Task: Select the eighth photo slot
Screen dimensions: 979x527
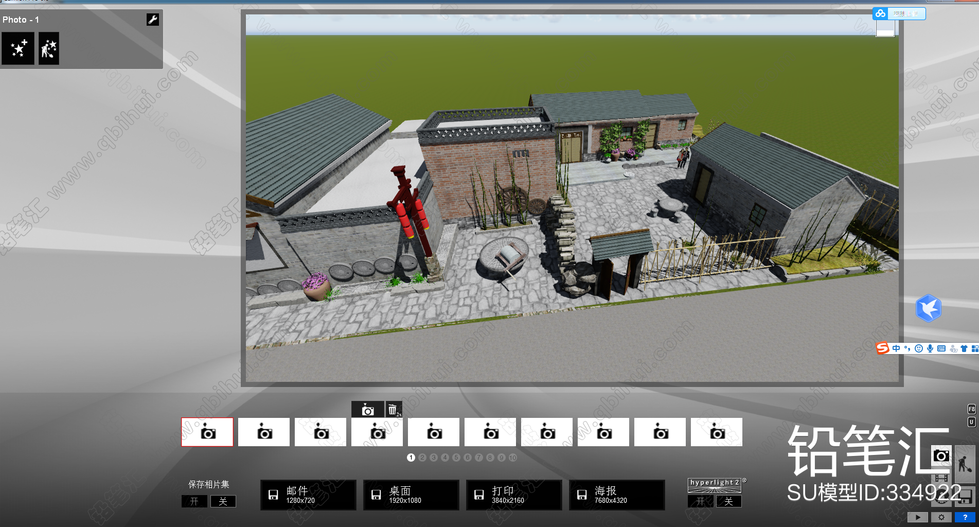Action: click(603, 432)
